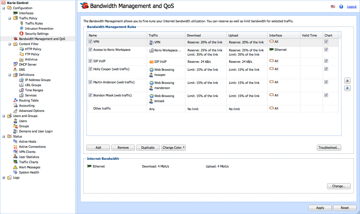Toggle Chart checkbox for VPN rule
This screenshot has width=360, height=214.
(326, 42)
